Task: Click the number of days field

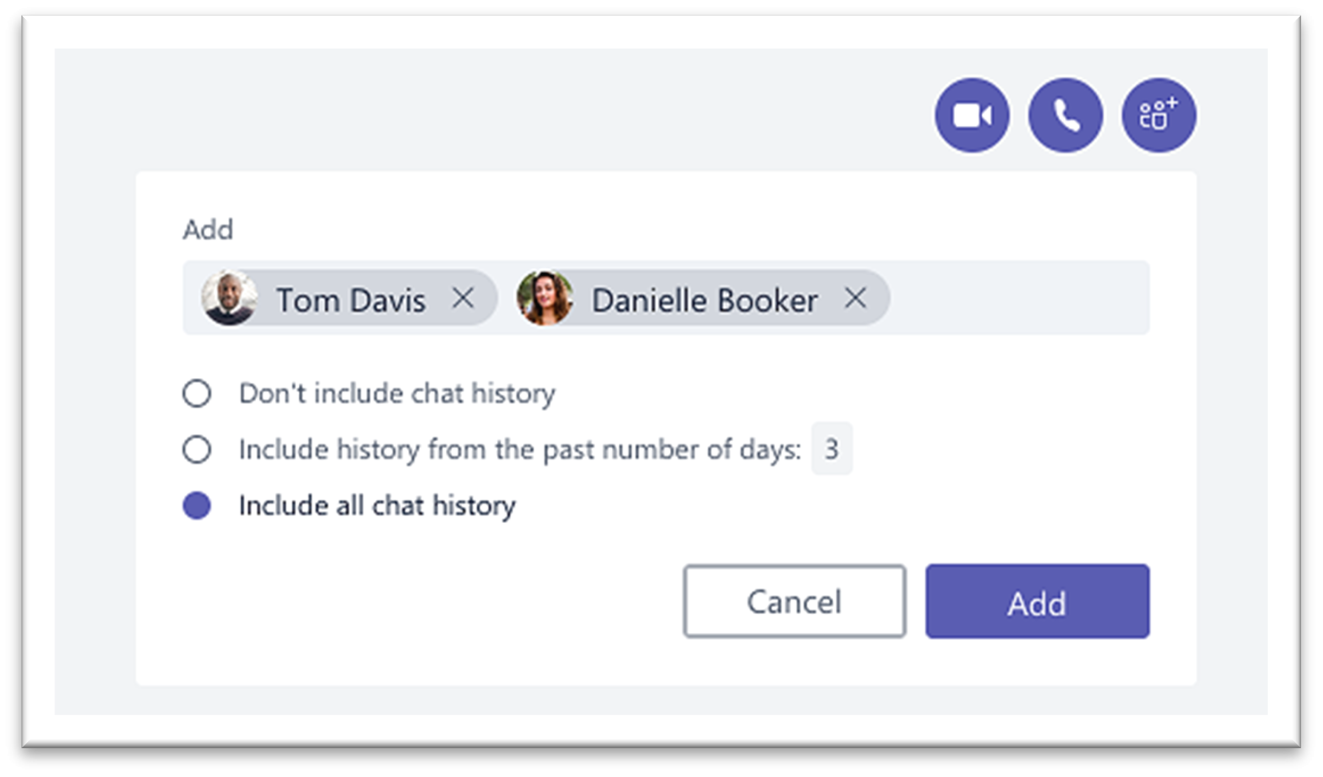Action: (x=832, y=449)
